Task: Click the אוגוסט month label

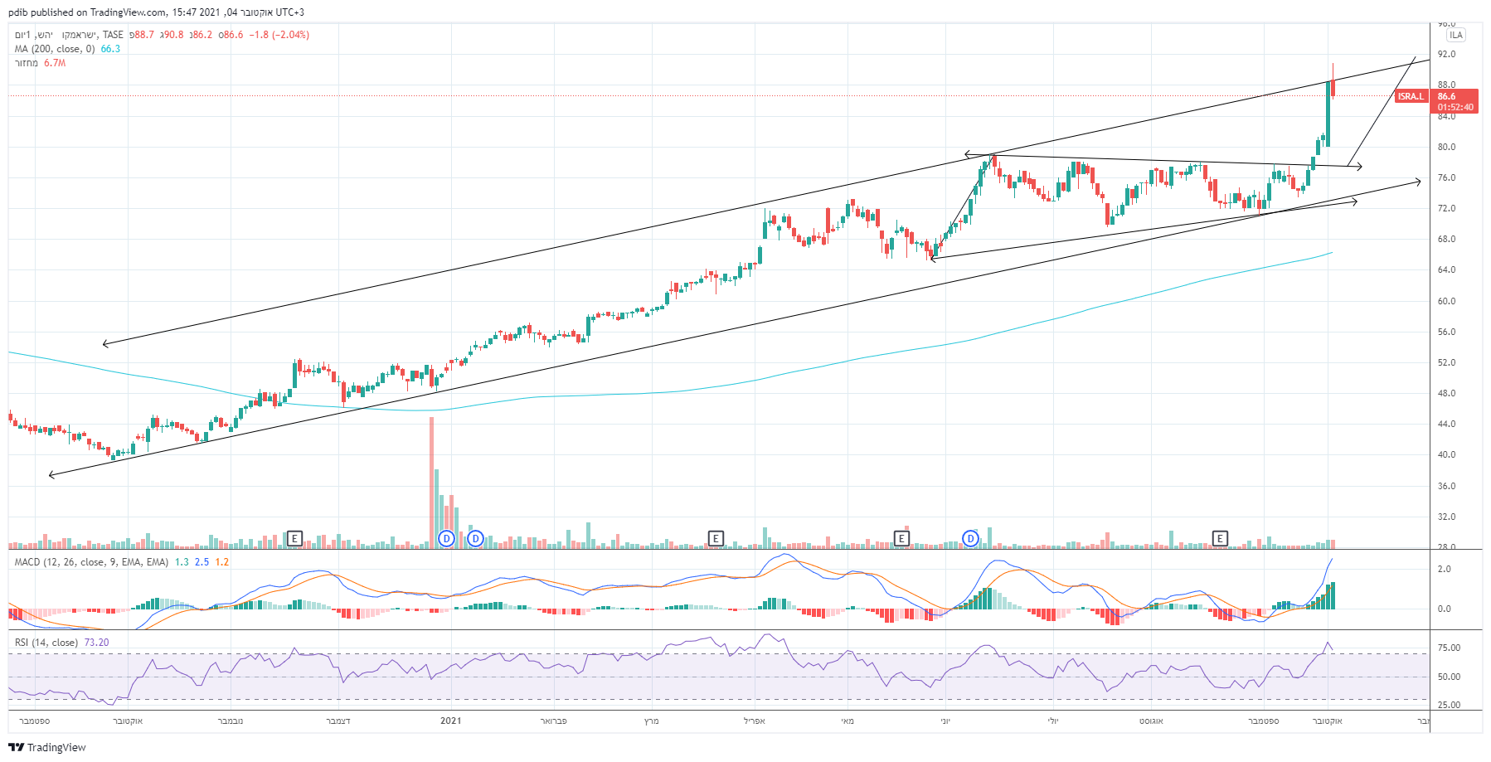Action: point(1151,721)
